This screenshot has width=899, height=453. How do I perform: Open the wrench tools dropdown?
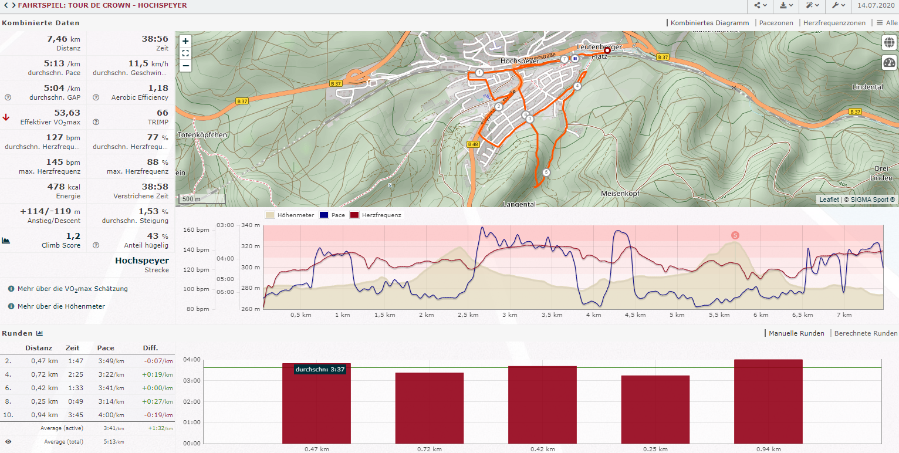point(839,5)
